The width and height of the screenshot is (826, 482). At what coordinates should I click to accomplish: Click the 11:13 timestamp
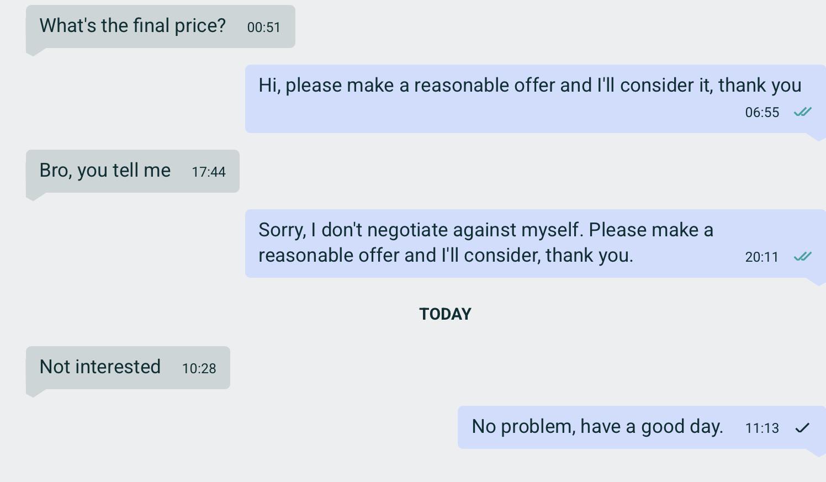(762, 428)
